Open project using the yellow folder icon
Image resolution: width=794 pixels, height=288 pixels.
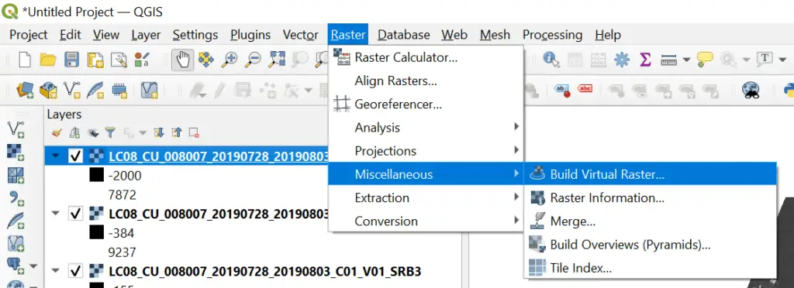pyautogui.click(x=47, y=60)
